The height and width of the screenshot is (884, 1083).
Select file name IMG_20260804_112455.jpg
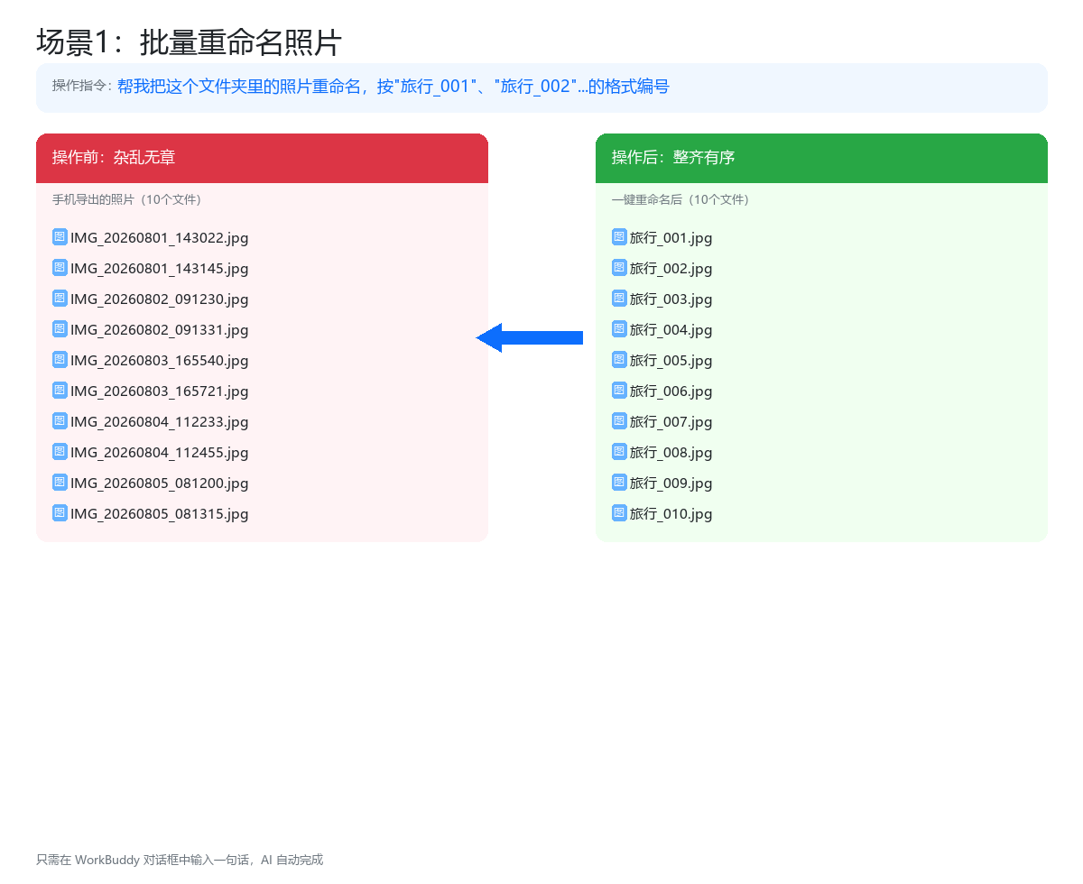pos(160,453)
